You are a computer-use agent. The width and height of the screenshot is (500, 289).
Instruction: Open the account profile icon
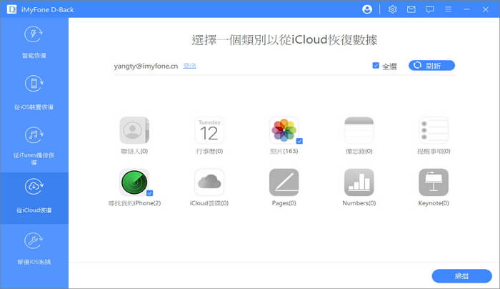[x=367, y=9]
